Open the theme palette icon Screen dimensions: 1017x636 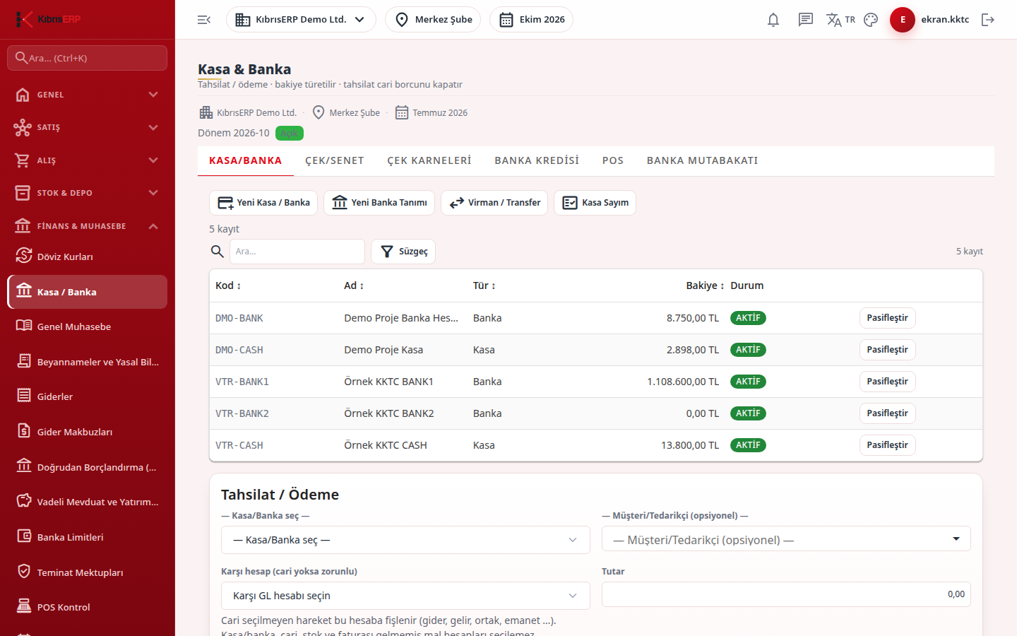(871, 20)
